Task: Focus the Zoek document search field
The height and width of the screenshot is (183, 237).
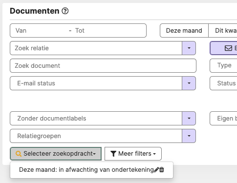Action: (103, 66)
